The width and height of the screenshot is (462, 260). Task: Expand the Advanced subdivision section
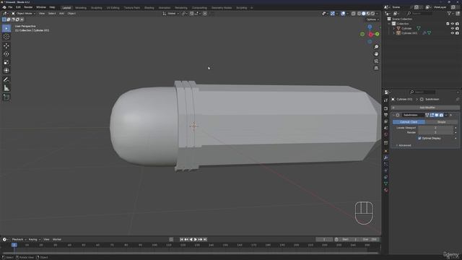coord(404,145)
